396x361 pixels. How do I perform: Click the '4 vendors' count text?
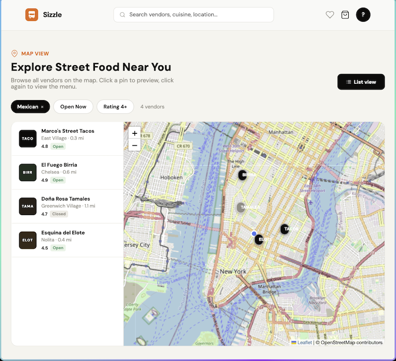(x=152, y=107)
